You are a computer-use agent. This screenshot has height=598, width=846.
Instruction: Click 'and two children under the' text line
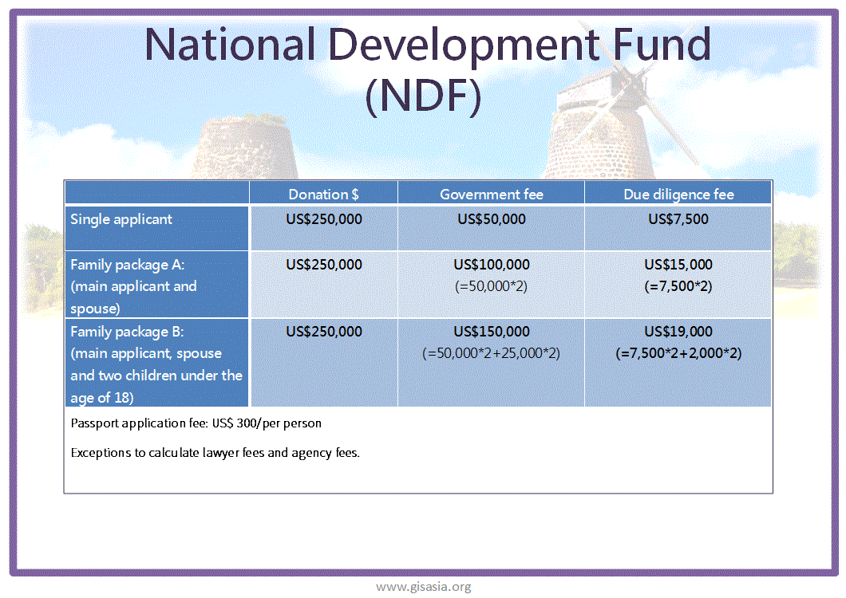click(x=156, y=376)
